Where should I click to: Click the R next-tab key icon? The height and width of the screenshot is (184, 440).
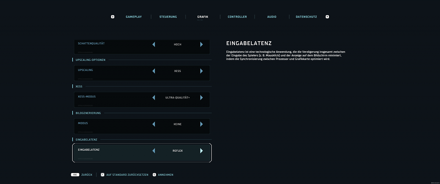[327, 17]
